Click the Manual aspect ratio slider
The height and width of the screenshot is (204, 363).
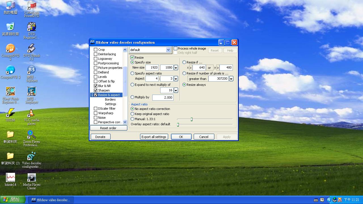click(x=192, y=119)
